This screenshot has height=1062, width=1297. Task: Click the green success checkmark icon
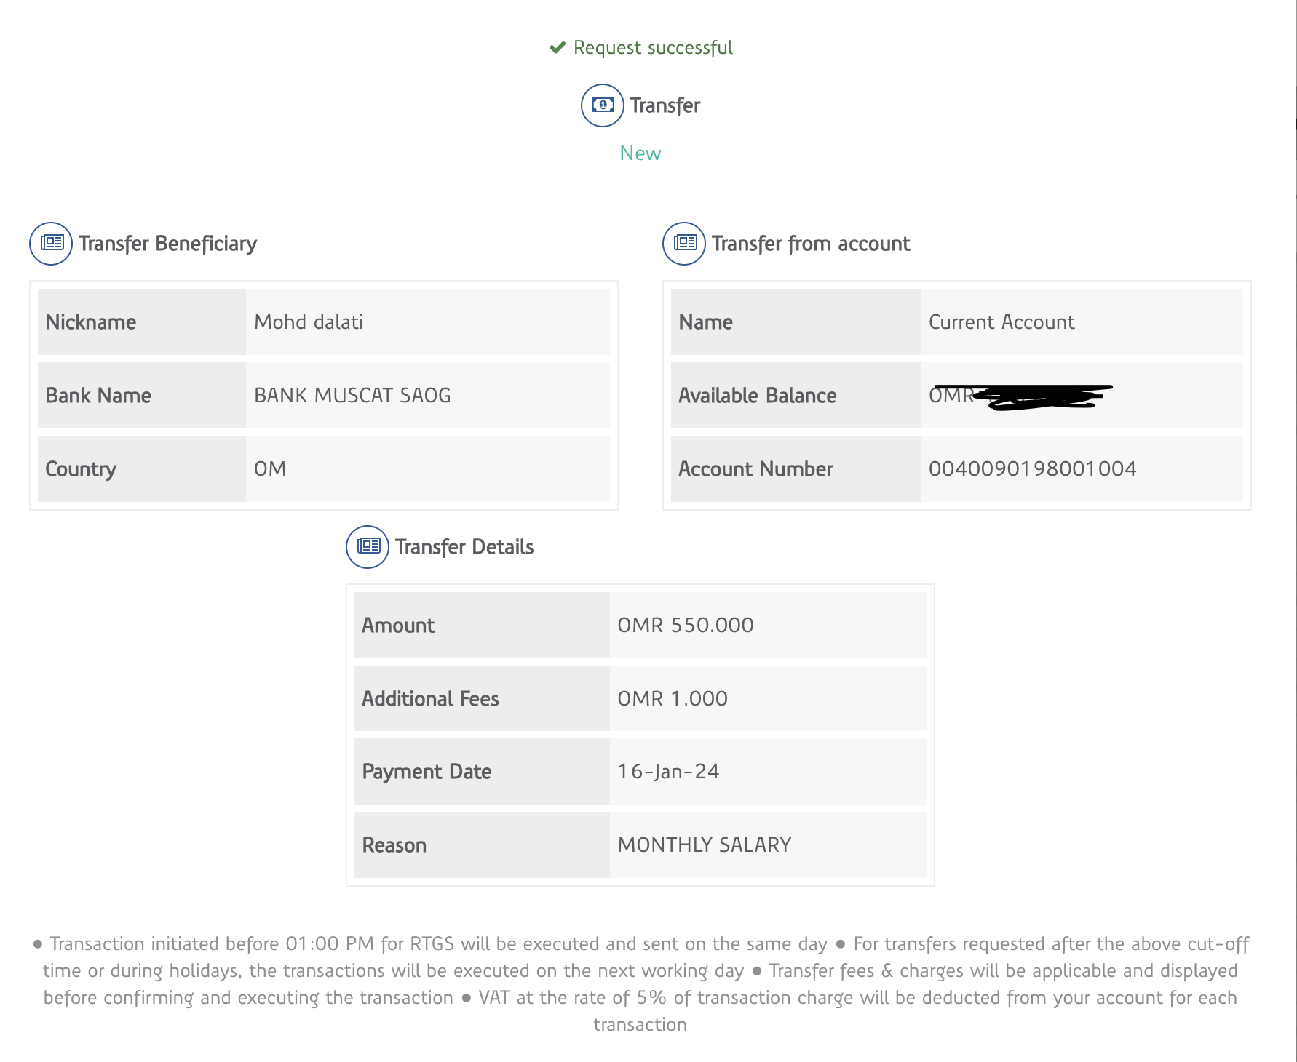point(558,48)
